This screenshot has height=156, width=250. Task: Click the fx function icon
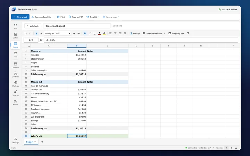[41, 40]
